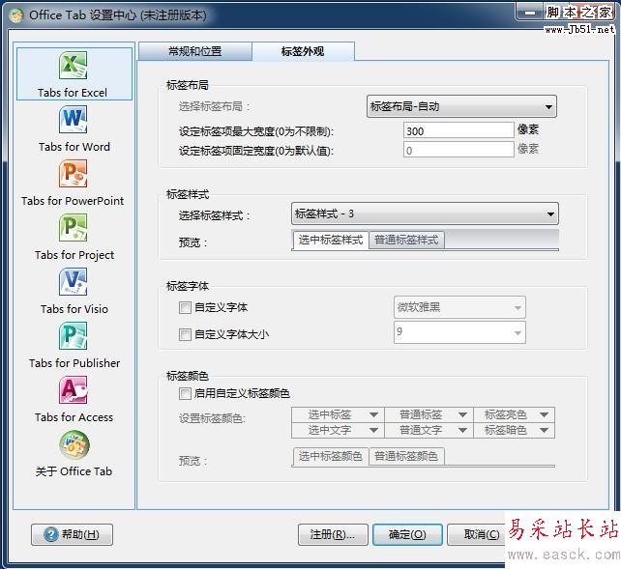Screen dimensions: 621x569
Task: Click the 选中标签样式 preview tab
Action: pos(331,240)
